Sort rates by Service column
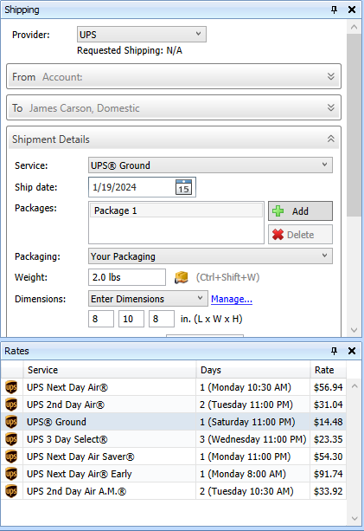 tap(110, 370)
